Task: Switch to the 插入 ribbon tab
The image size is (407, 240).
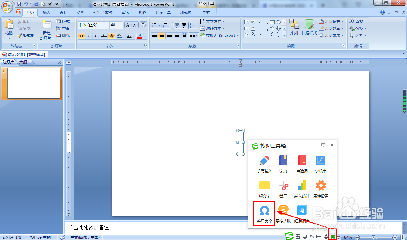Action: coord(47,13)
